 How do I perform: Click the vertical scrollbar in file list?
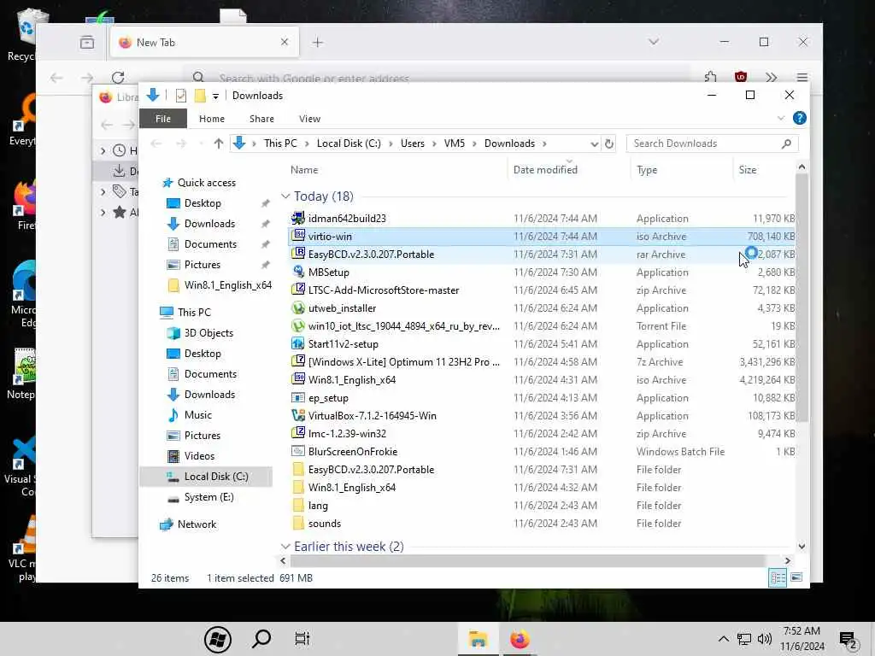coord(802,298)
